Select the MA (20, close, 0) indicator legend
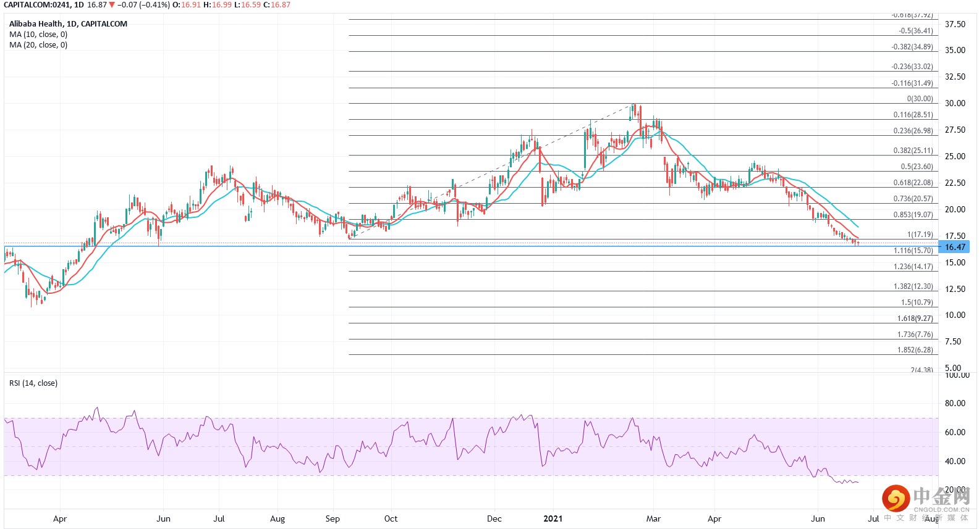Viewport: 979px width, 529px height. click(38, 45)
